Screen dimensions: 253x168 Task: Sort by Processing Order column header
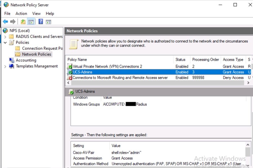(206, 60)
